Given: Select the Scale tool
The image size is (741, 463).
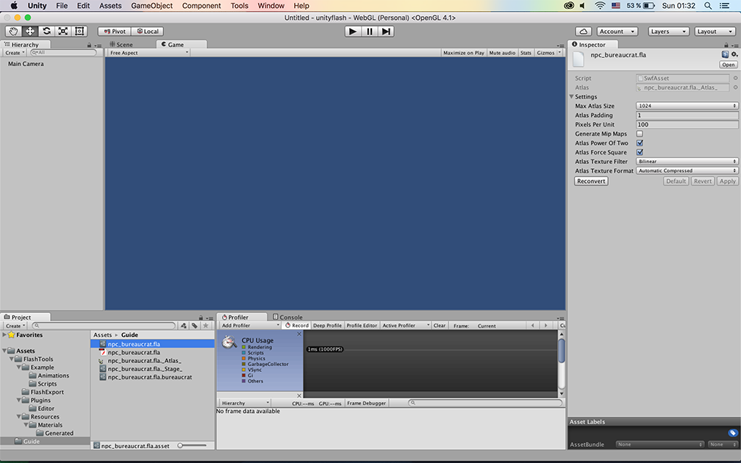Looking at the screenshot, I should coord(62,32).
